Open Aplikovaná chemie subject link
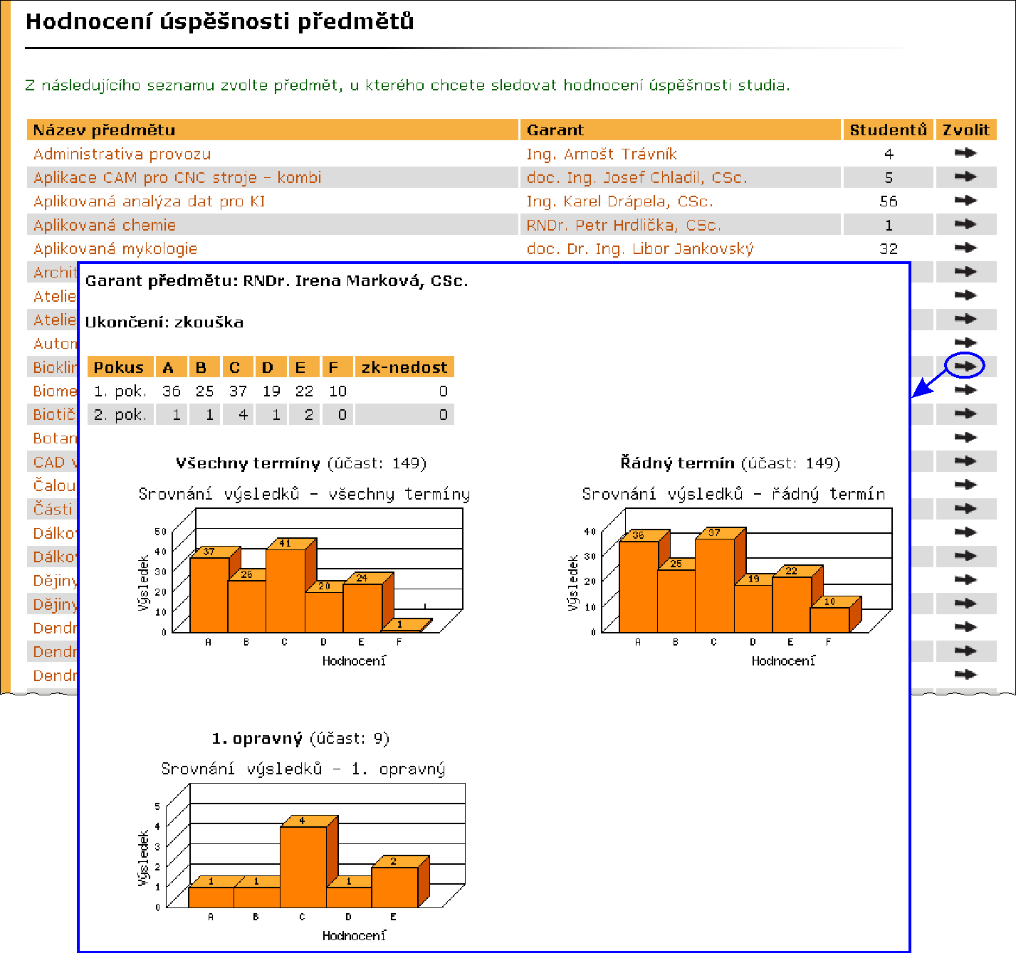This screenshot has width=1016, height=953. point(105,225)
